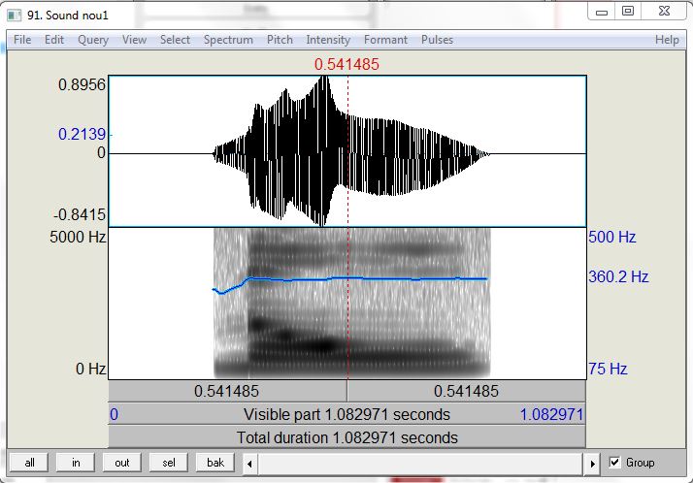Play the Total duration 1.082971 seconds bar
The width and height of the screenshot is (693, 483).
[346, 437]
